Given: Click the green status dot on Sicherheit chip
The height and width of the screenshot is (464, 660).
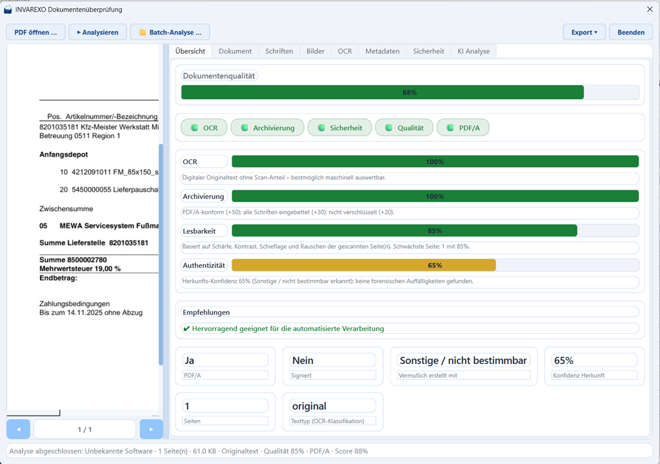Looking at the screenshot, I should click(x=321, y=128).
